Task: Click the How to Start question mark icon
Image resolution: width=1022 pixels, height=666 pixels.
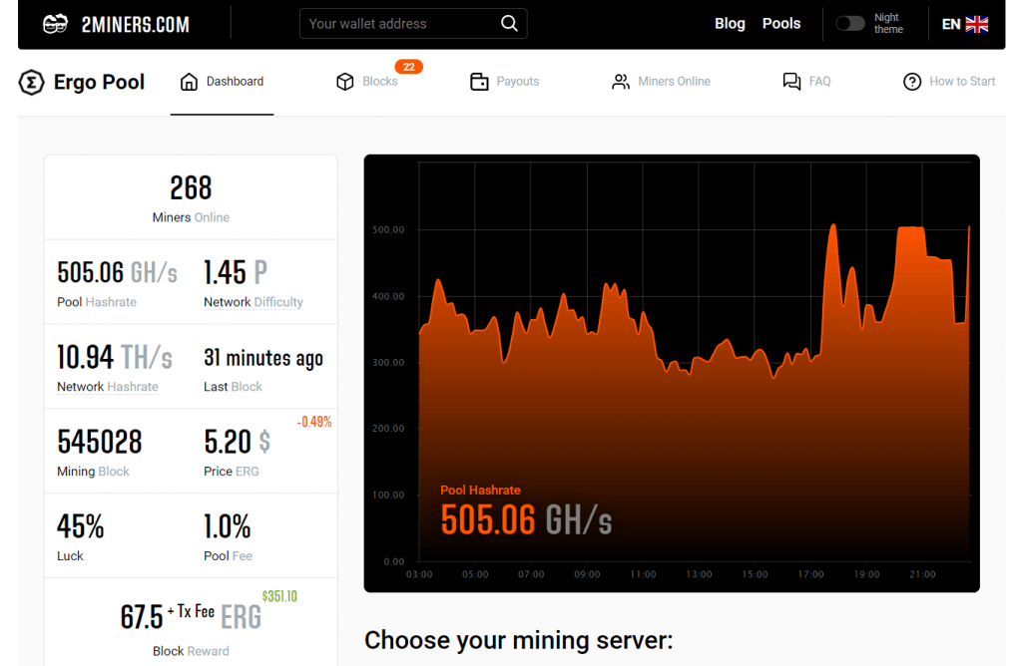Action: tap(911, 82)
